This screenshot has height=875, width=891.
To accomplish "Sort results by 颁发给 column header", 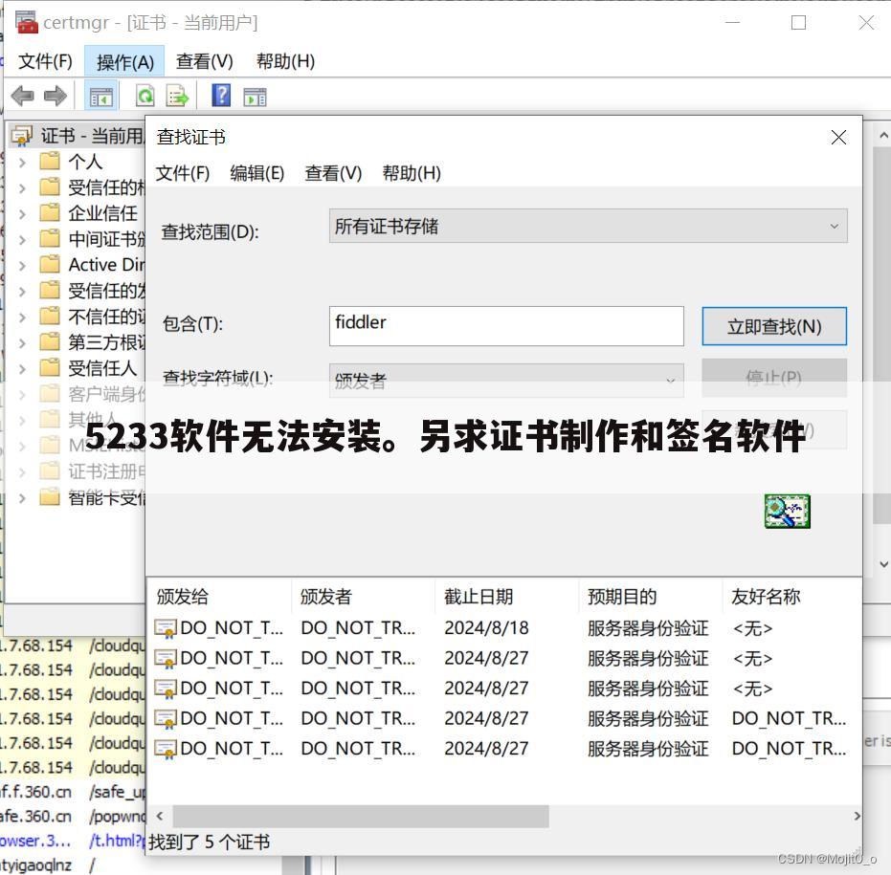I will click(219, 596).
